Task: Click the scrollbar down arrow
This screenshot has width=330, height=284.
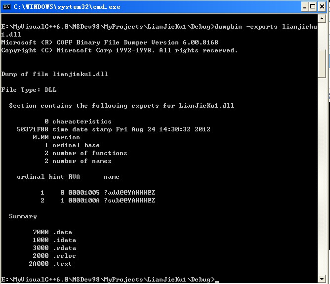Action: coord(322,279)
